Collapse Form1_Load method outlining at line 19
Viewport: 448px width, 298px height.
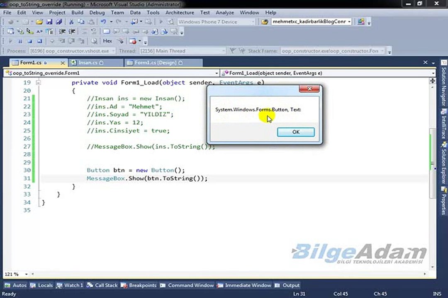pyautogui.click(x=38, y=83)
